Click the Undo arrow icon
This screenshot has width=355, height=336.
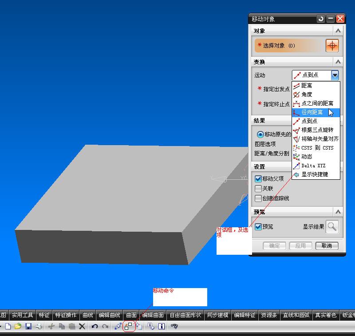pyautogui.click(x=95, y=326)
